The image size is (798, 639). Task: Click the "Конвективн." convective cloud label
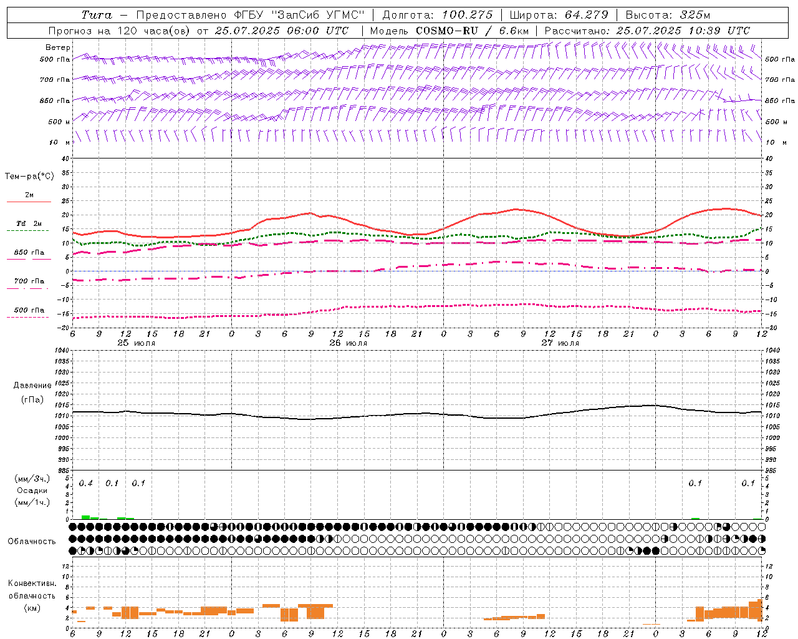[x=32, y=583]
